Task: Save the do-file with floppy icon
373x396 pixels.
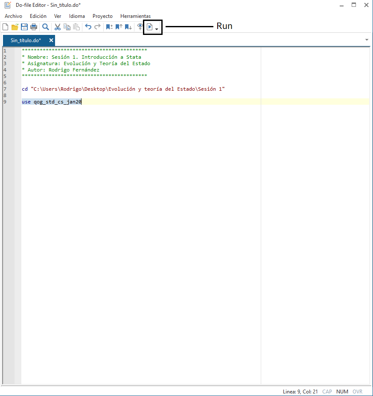Action: coord(24,27)
